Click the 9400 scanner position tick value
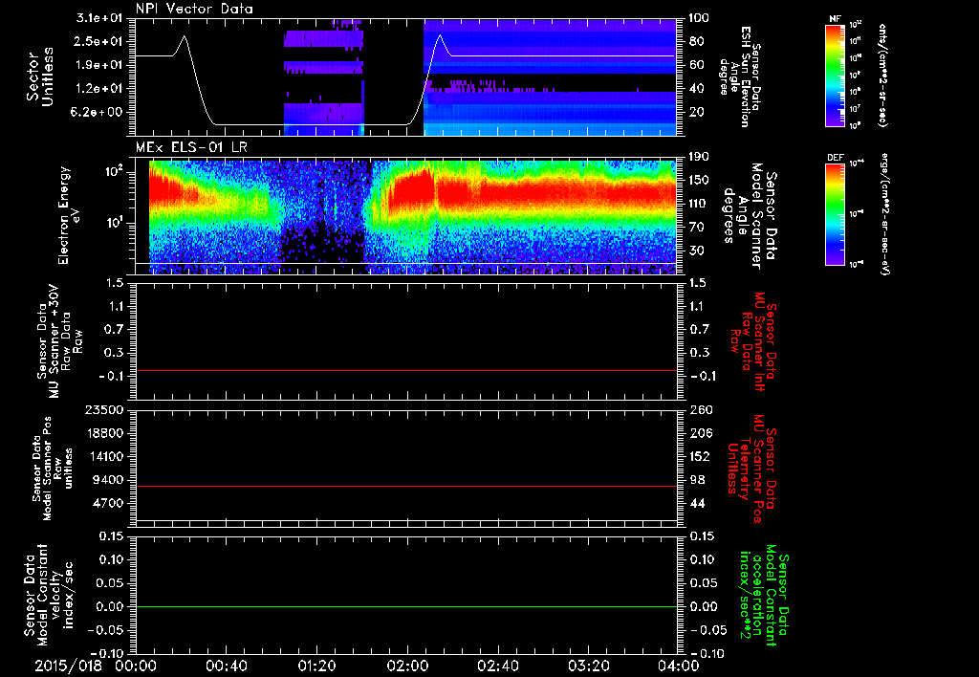The image size is (979, 677). coord(107,480)
